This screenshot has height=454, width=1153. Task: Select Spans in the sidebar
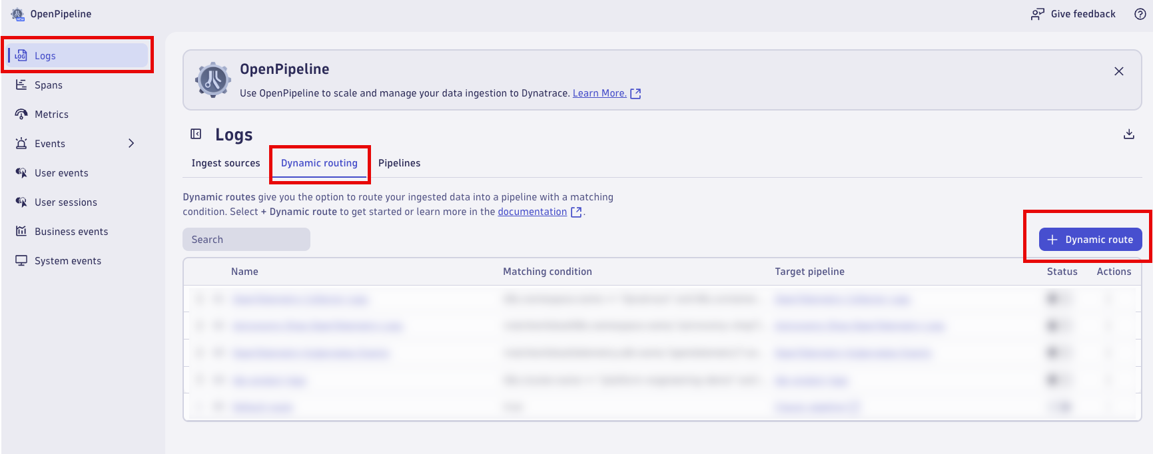pos(78,85)
